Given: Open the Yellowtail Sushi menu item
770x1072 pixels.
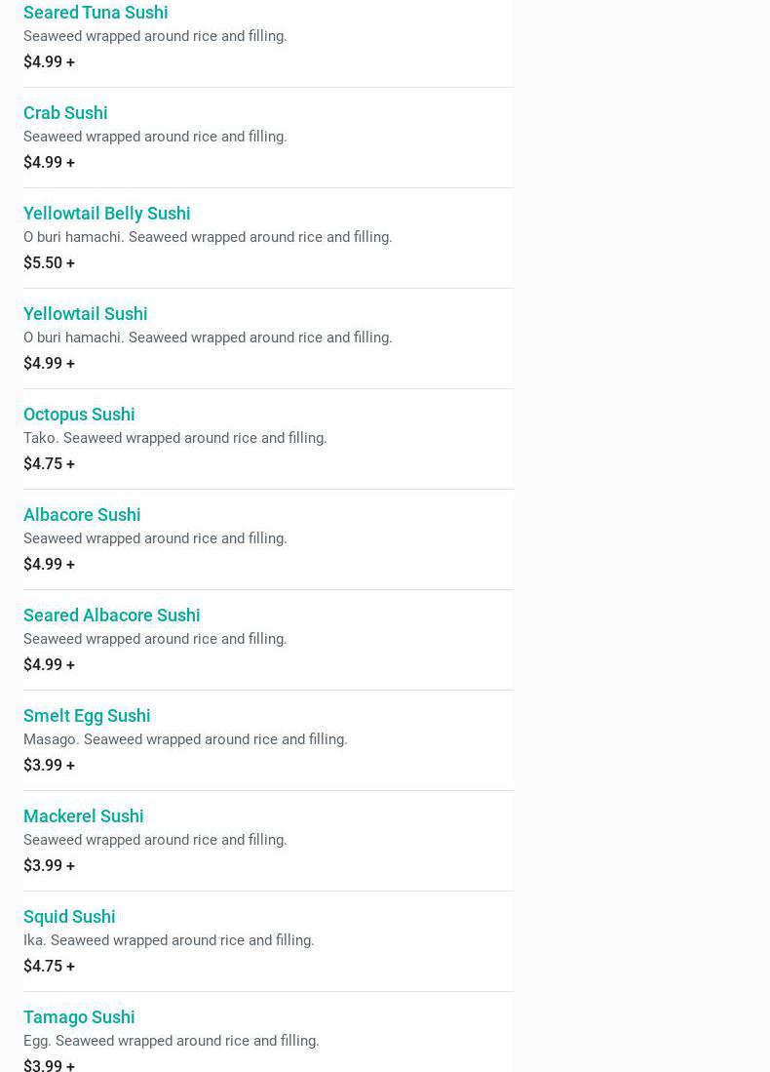Looking at the screenshot, I should (x=85, y=314).
